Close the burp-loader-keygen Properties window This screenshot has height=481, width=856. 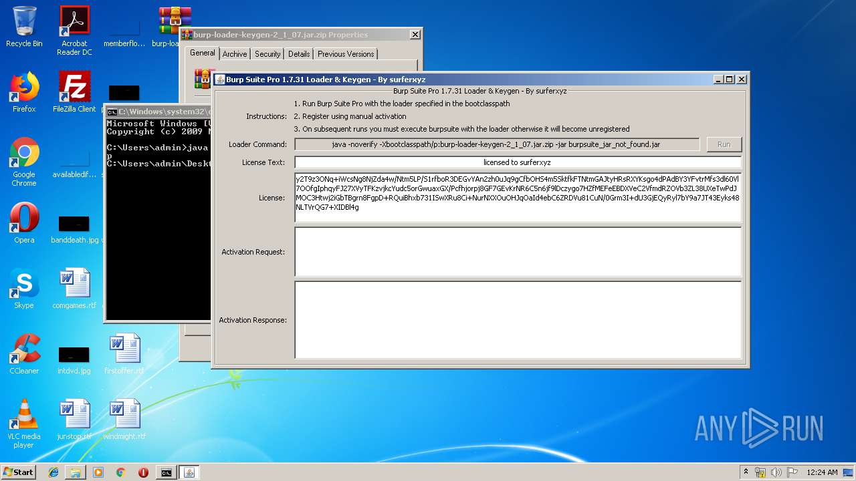pos(415,35)
